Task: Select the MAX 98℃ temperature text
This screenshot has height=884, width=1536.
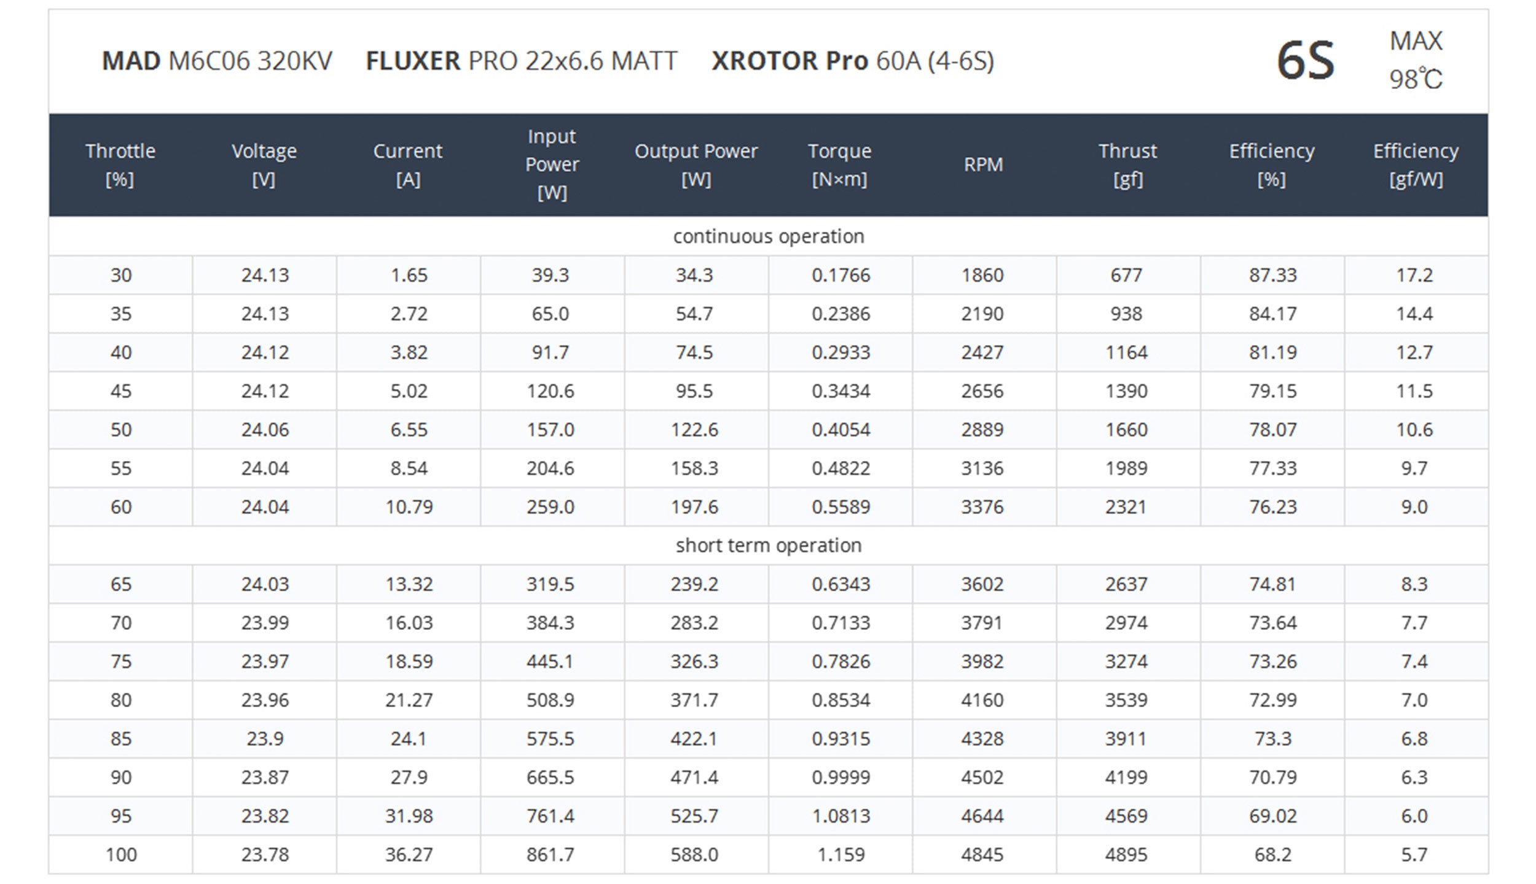Action: click(1416, 60)
